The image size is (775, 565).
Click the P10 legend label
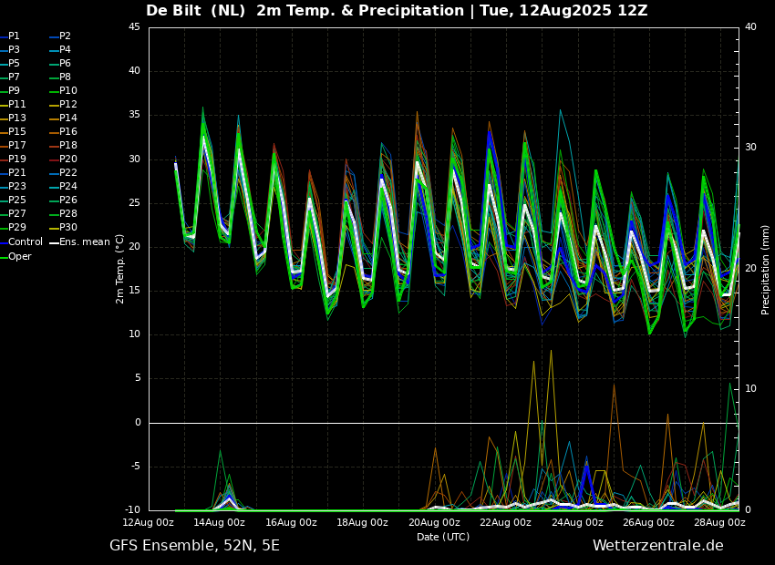click(x=68, y=91)
